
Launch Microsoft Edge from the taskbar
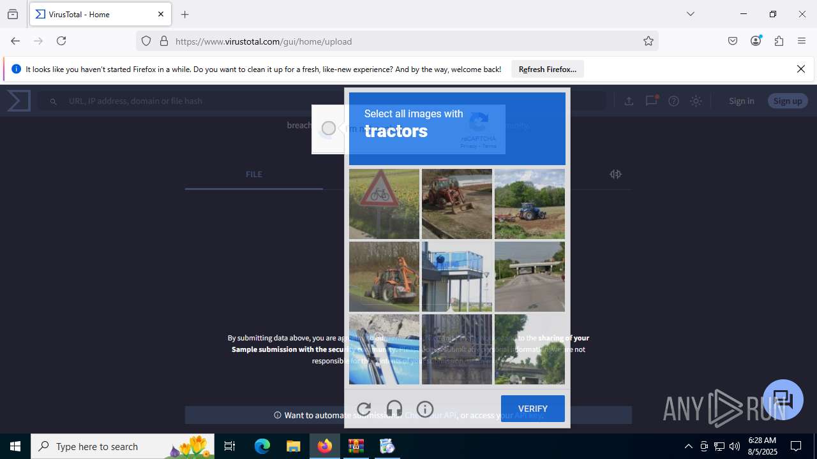pos(262,446)
